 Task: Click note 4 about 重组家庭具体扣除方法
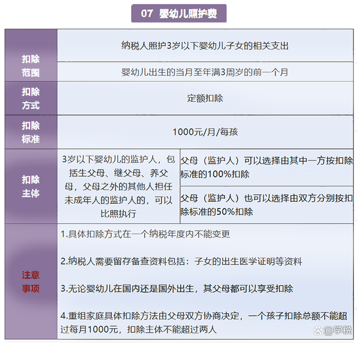pyautogui.click(x=205, y=322)
